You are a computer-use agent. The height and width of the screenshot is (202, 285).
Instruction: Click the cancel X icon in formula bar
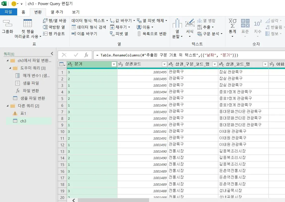pos(64,55)
